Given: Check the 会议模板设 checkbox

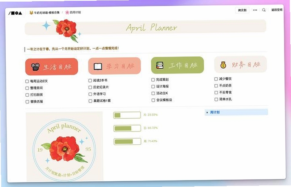Looking at the screenshot, I should point(153,100).
